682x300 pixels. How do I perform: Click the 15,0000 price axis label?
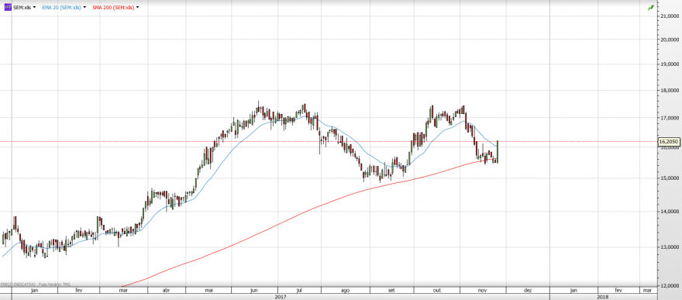pos(670,178)
